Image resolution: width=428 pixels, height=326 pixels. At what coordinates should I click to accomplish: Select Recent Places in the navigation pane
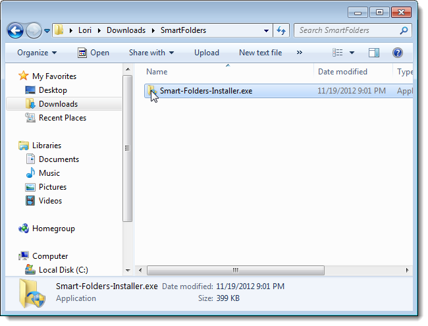[x=63, y=118]
